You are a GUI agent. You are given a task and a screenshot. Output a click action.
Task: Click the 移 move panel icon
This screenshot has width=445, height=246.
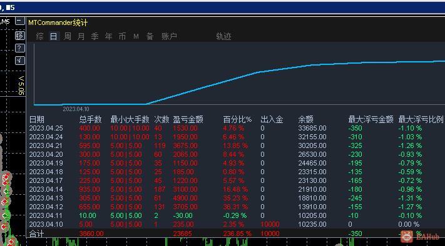pyautogui.click(x=19, y=36)
